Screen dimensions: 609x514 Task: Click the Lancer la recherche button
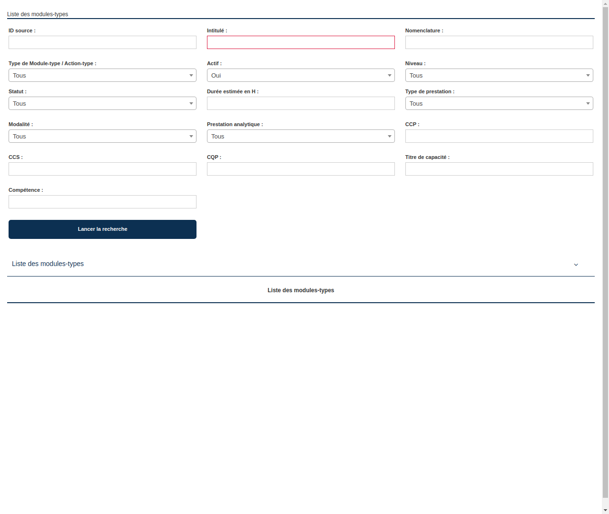(x=102, y=229)
